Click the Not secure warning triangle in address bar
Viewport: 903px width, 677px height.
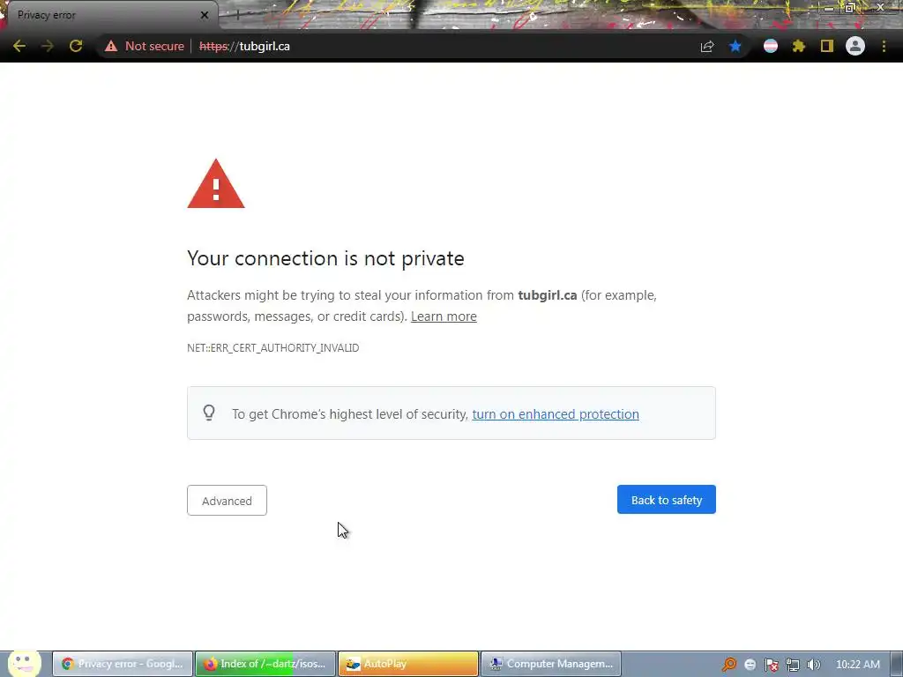tap(111, 46)
